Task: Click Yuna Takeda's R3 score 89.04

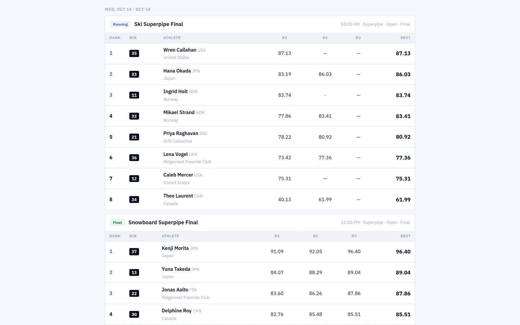Action: [x=354, y=273]
